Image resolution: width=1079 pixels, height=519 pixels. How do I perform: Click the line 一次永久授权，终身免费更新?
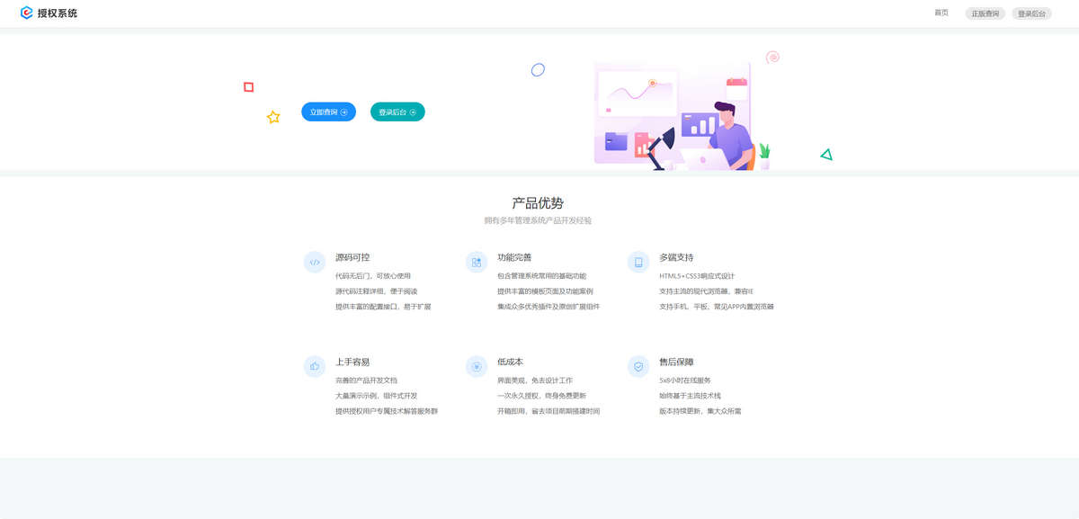pyautogui.click(x=541, y=396)
